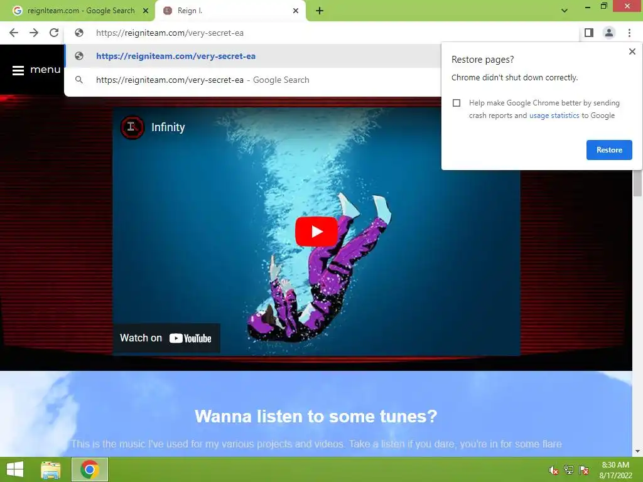Click the Chrome taskbar icon
Screen dimensions: 643x482
click(x=90, y=469)
